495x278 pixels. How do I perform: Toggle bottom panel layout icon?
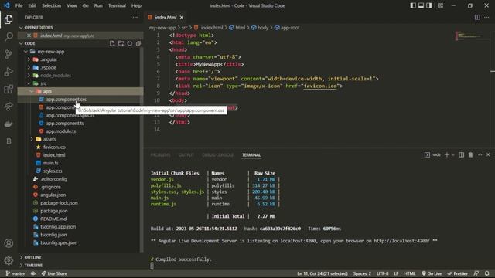click(x=421, y=5)
